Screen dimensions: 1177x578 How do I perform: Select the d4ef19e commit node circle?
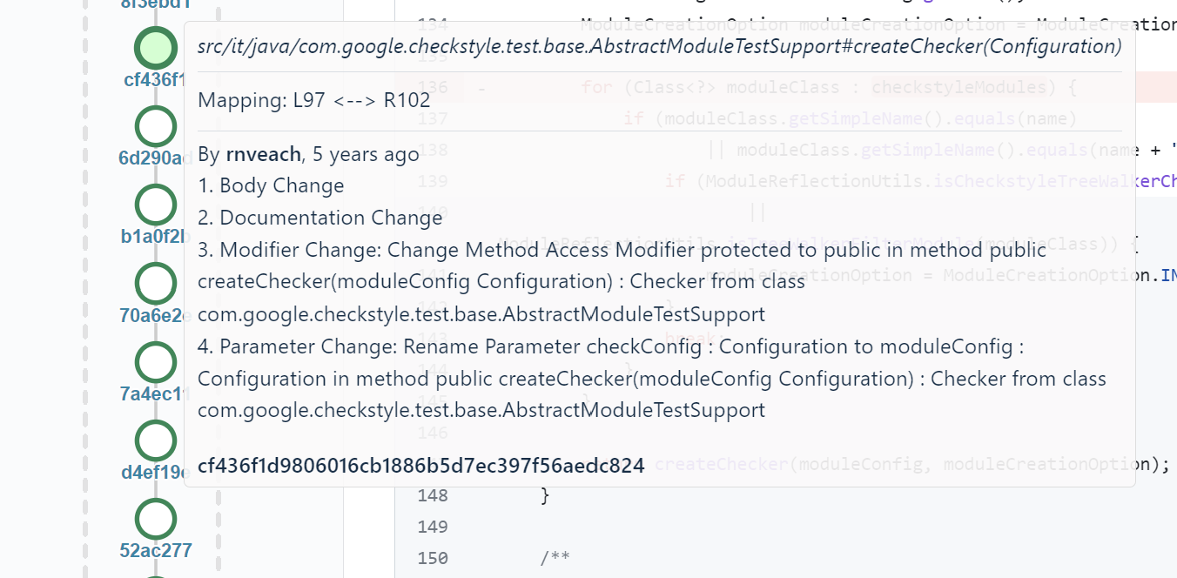156,440
